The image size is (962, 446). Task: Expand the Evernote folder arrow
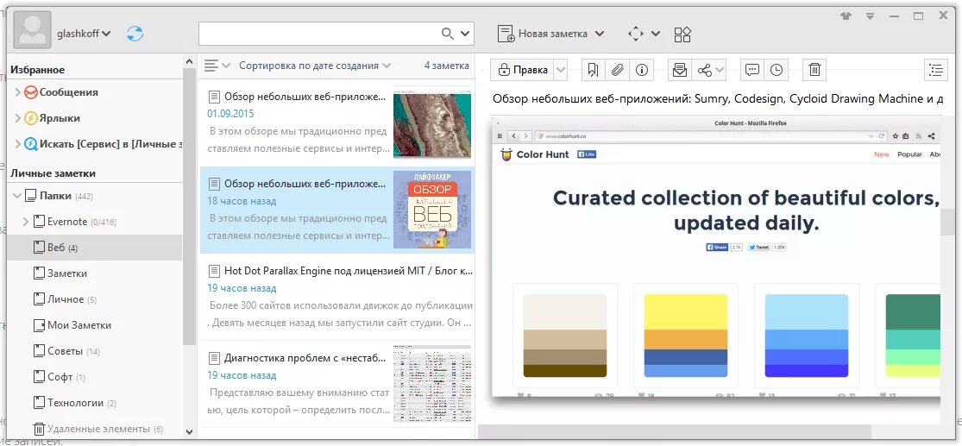pos(26,222)
